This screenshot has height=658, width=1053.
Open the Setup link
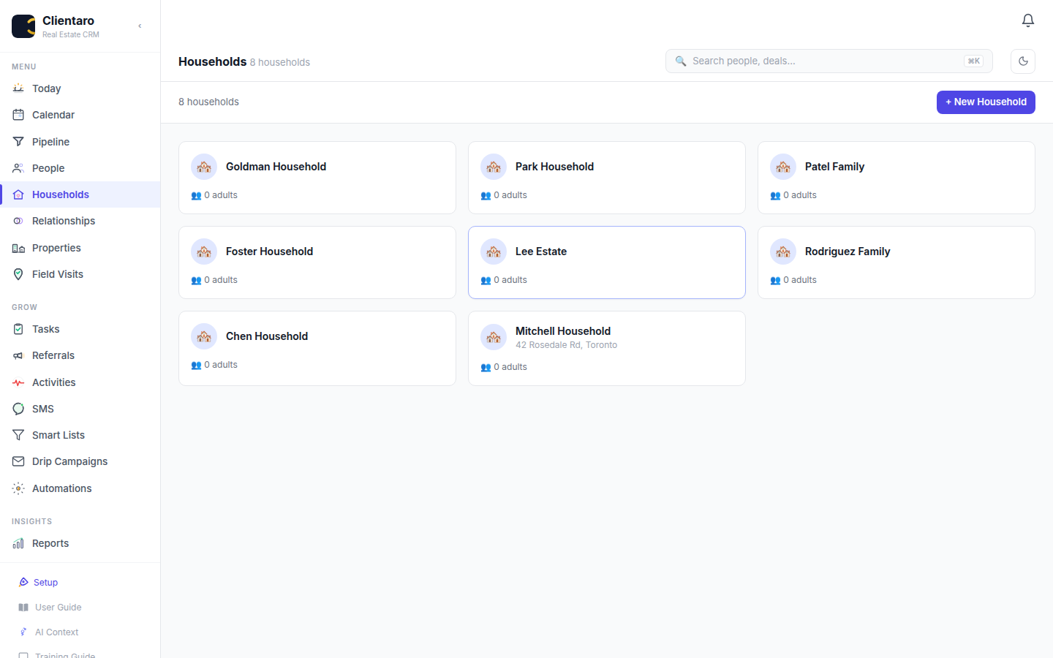tap(45, 583)
